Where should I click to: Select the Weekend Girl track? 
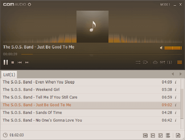coord(90,90)
